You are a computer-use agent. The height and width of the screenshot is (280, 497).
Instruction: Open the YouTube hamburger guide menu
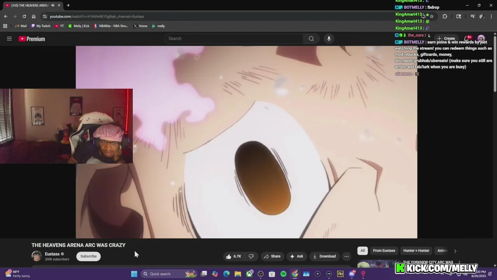(x=9, y=38)
